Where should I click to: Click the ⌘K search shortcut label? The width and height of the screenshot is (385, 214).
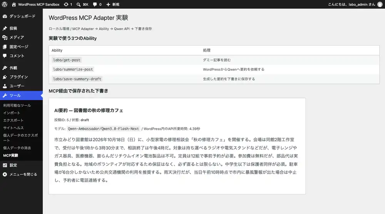(x=85, y=4)
